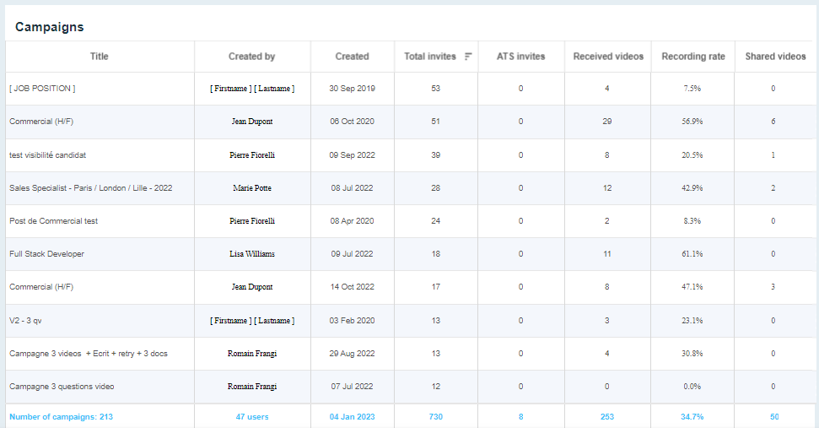Click the 47 users summary cell
This screenshot has height=428, width=819.
(251, 417)
